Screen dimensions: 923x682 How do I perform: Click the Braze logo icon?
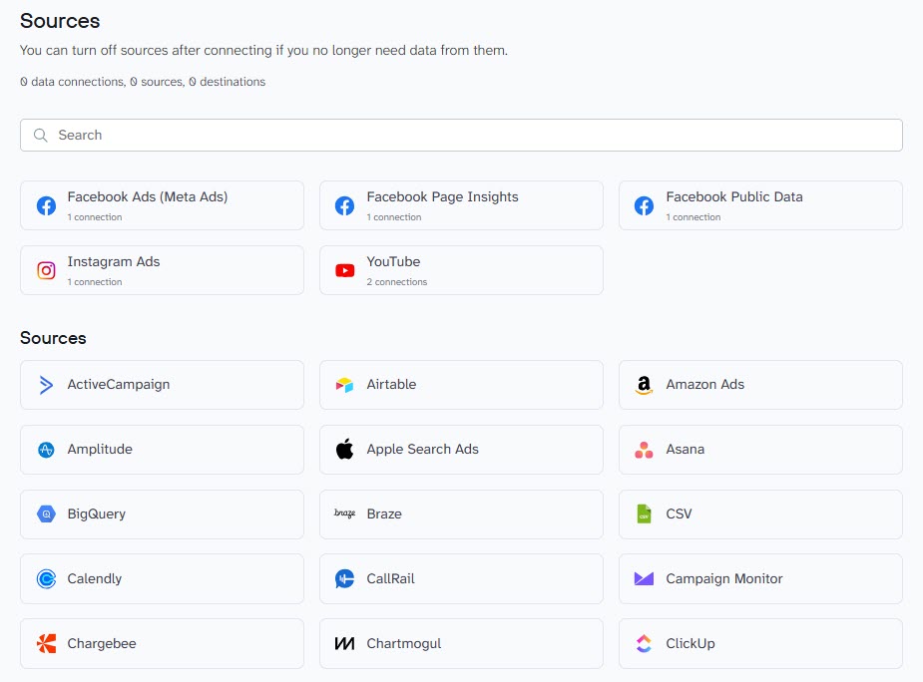point(345,513)
